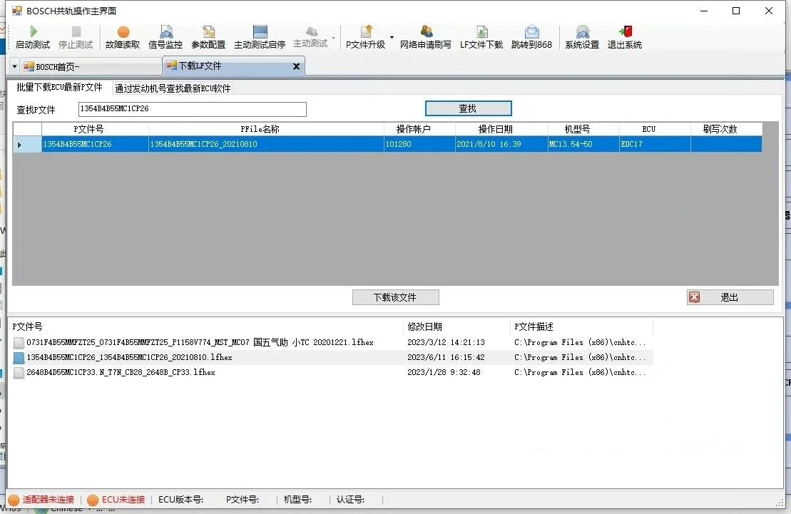
Task: Select cell 1354B4B55MC1CP26_20210810
Action: 266,144
